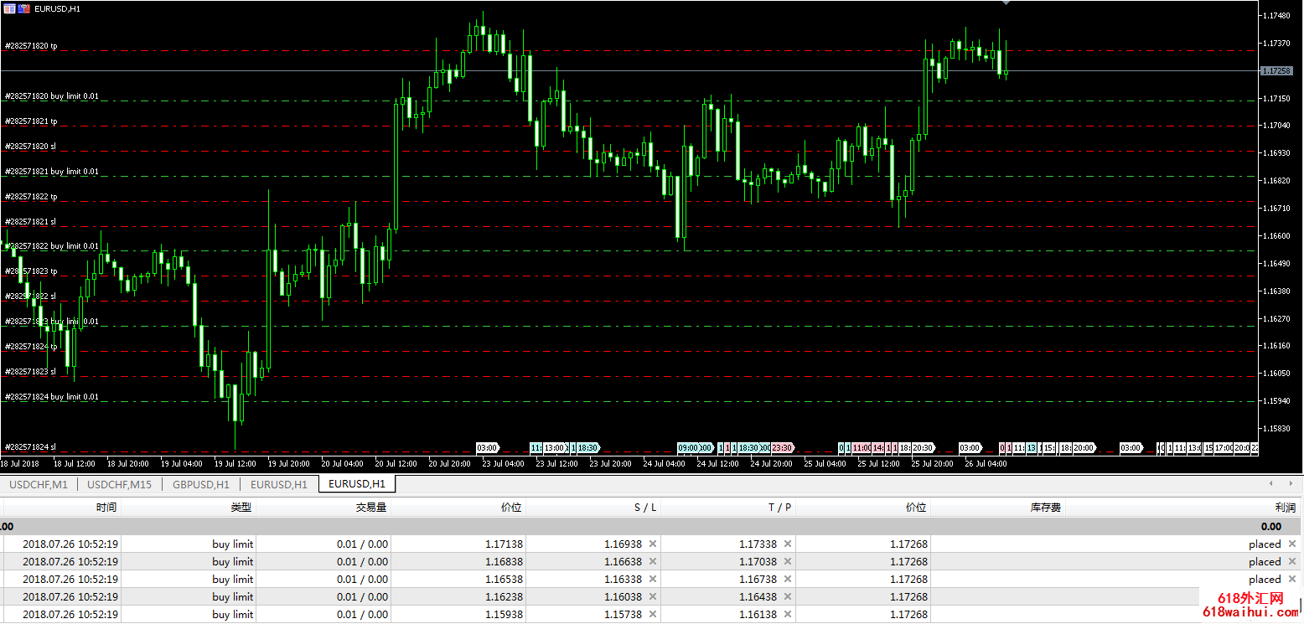Remove take profit 1.17338 on first order
Viewport: 1304px width, 624px height.
(788, 544)
